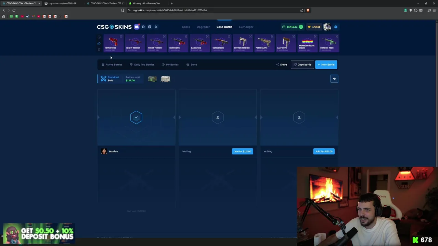438x246 pixels.
Task: Open the Facebook social icon
Action: (x=143, y=27)
